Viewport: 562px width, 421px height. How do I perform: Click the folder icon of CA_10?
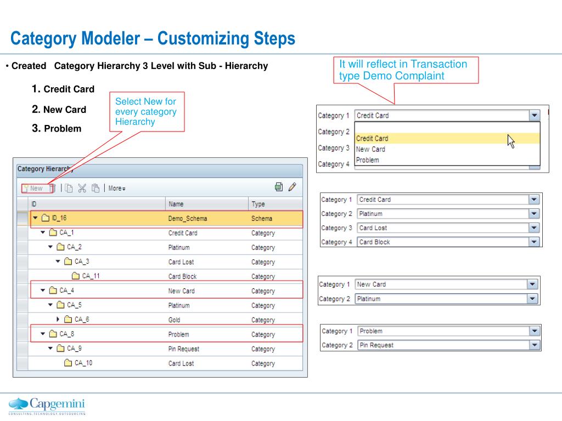68,363
